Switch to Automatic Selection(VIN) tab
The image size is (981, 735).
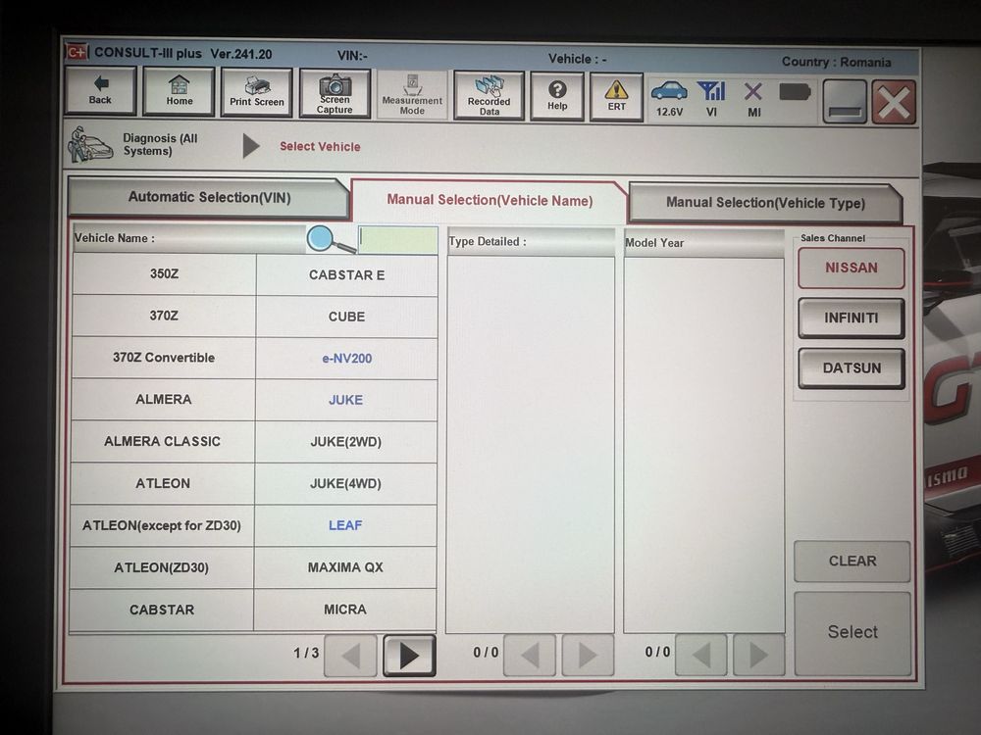(208, 198)
